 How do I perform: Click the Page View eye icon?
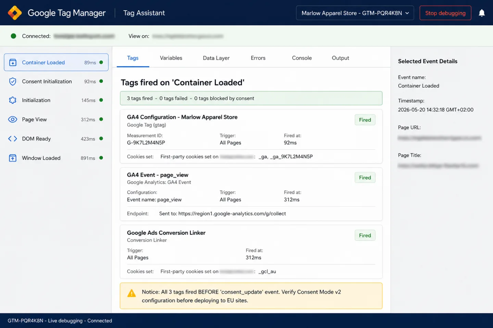pos(13,119)
